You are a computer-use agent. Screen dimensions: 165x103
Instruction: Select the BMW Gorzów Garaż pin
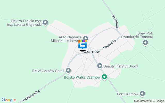[x=68, y=71]
